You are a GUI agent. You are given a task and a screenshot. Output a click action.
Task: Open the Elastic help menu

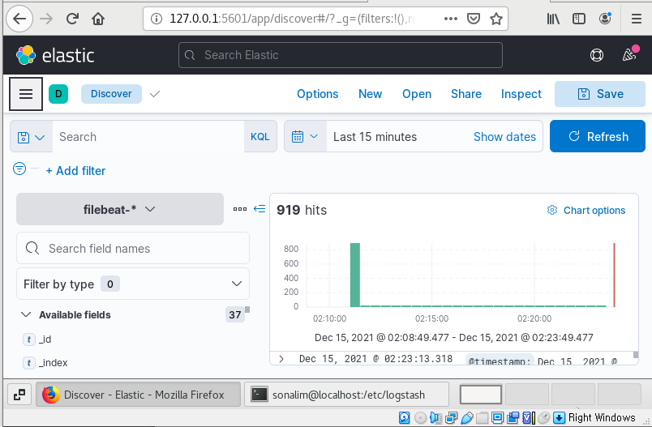tap(597, 55)
